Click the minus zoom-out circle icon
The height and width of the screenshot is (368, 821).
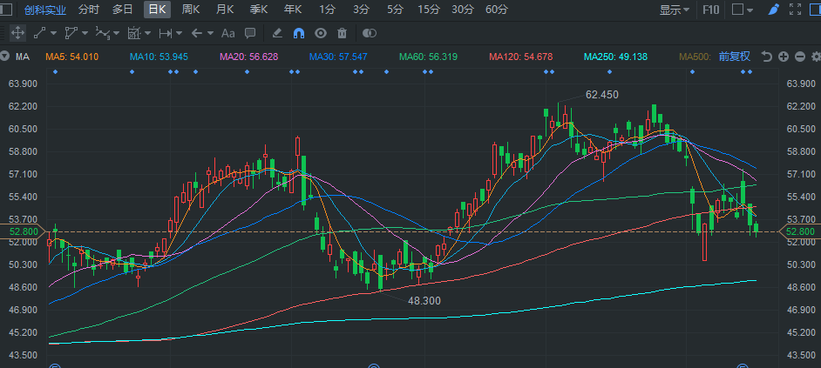coord(799,57)
